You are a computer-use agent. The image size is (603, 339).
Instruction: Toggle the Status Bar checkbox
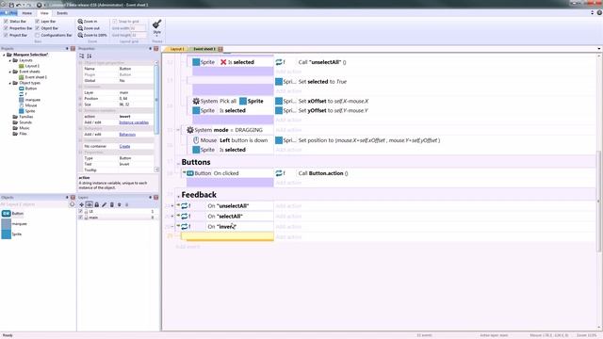6,22
